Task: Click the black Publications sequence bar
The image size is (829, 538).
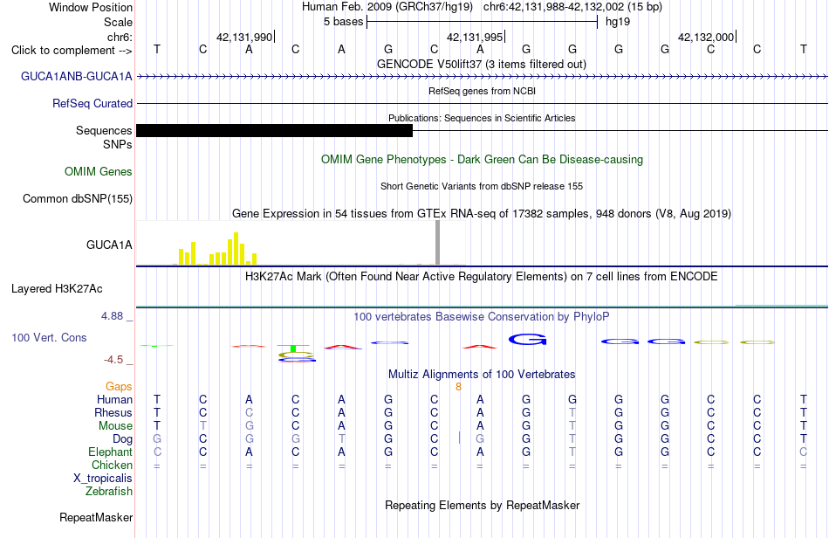Action: click(x=274, y=131)
